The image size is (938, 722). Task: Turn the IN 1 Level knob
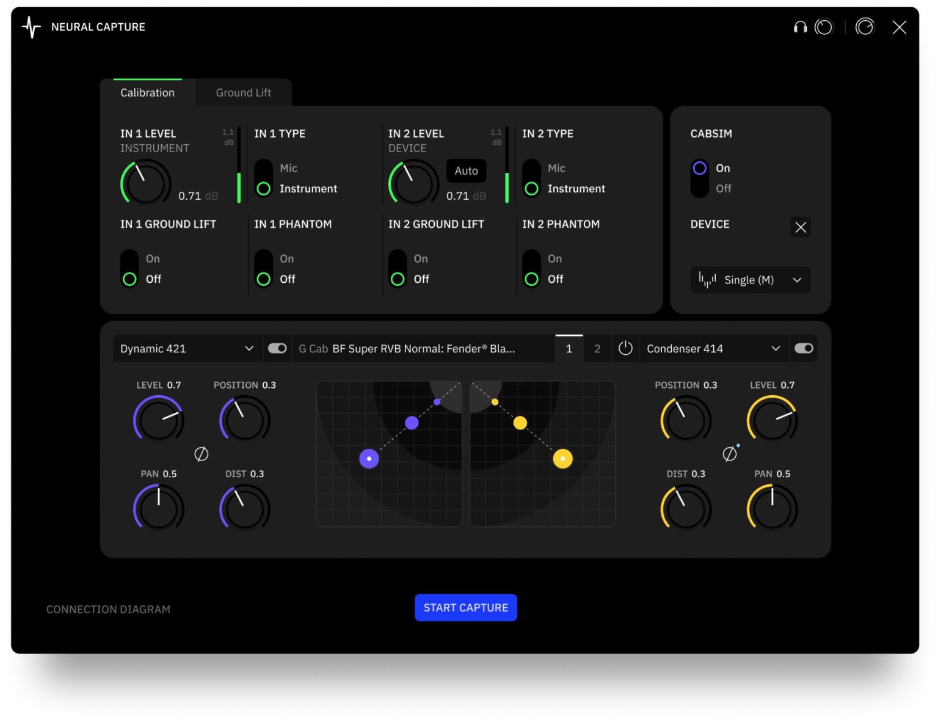[x=145, y=182]
